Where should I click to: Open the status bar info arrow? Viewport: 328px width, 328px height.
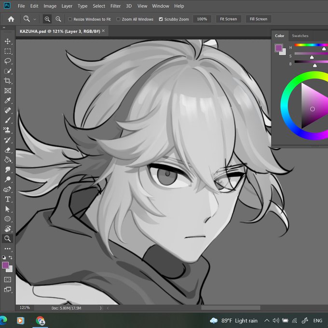[x=101, y=308]
